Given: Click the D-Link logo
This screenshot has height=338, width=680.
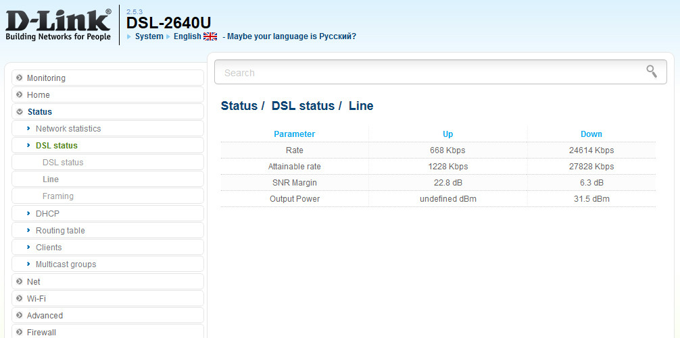Looking at the screenshot, I should 58,24.
